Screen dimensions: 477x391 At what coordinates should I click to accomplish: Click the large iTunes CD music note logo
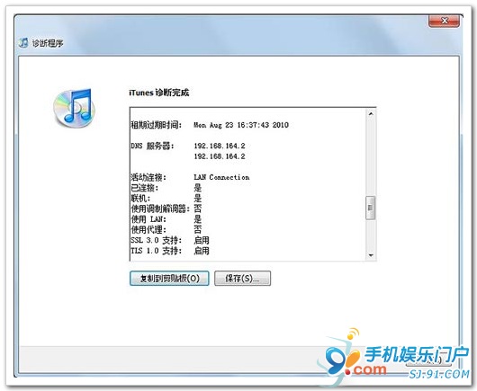point(74,108)
